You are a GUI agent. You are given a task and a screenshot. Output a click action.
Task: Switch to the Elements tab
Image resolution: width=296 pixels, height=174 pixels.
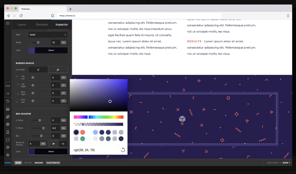click(x=42, y=25)
